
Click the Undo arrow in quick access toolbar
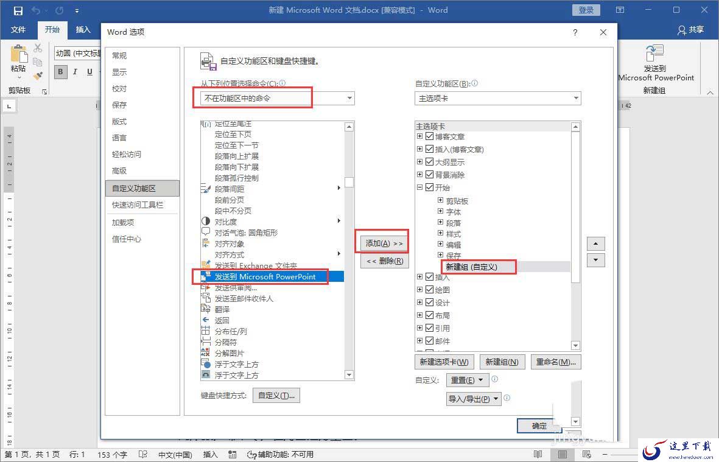(x=37, y=10)
